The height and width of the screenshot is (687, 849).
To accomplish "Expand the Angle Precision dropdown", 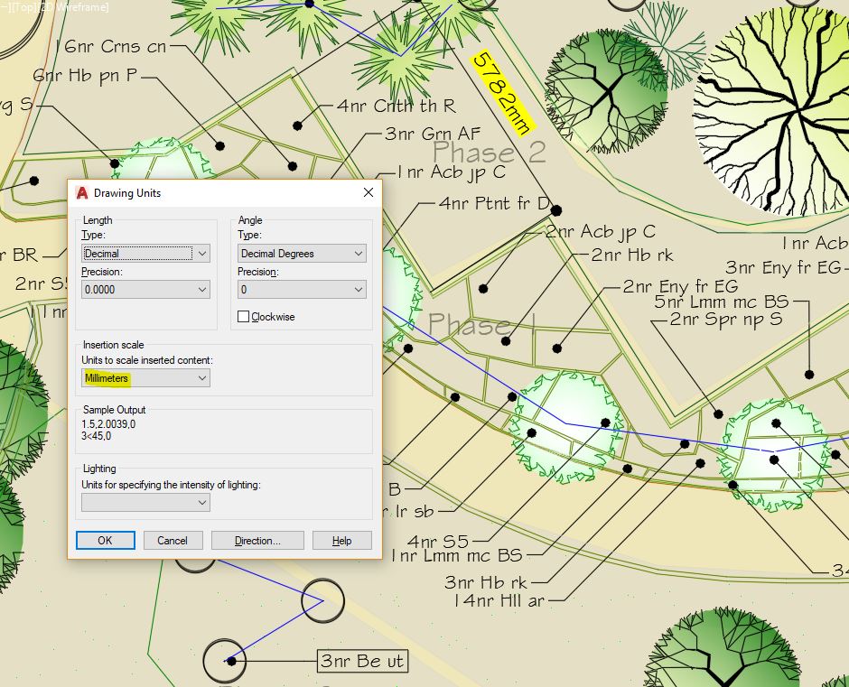I will click(x=302, y=290).
